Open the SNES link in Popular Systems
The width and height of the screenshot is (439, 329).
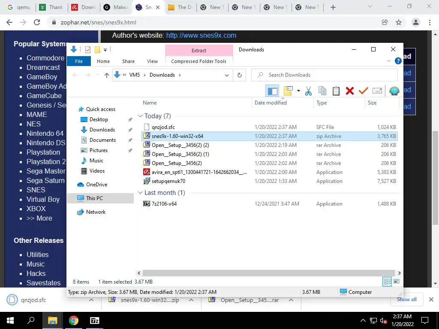pyautogui.click(x=36, y=190)
